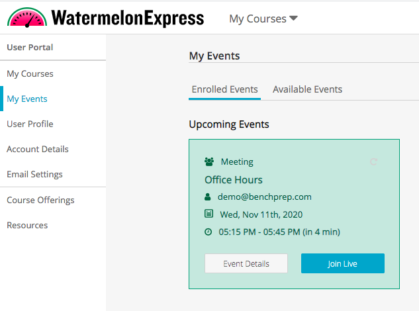419x311 pixels.
Task: Expand the My Courses dropdown arrow
Action: pos(293,18)
